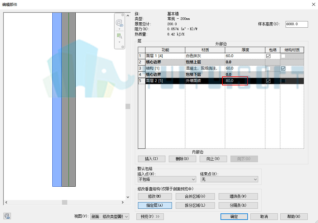Confirm with the 确定 button

(x=234, y=216)
